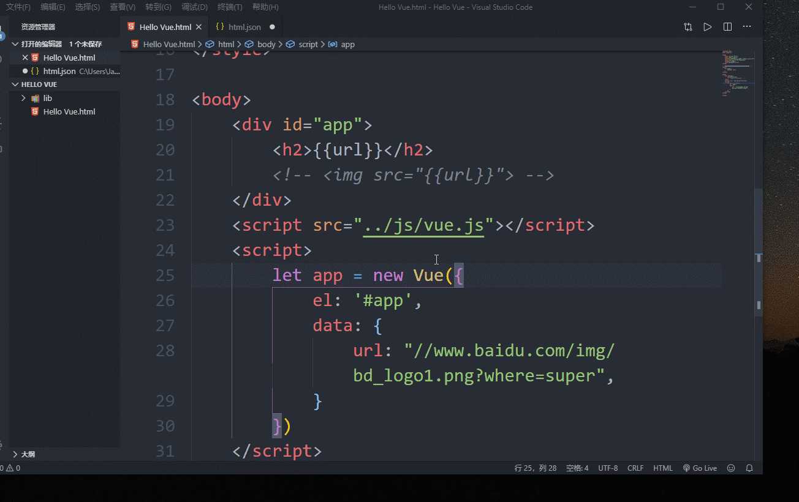Click Hello Vue.html in the breadcrumb
Image resolution: width=799 pixels, height=502 pixels.
click(169, 44)
